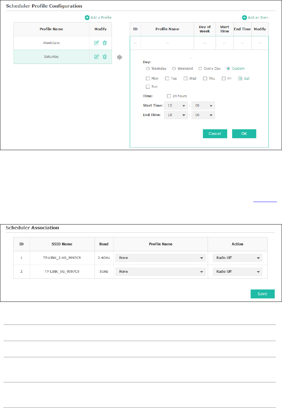Select the Weekend radio option
This screenshot has height=408, width=282.
[174, 69]
